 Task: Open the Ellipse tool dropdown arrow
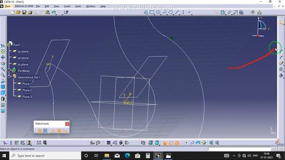coord(173,14)
